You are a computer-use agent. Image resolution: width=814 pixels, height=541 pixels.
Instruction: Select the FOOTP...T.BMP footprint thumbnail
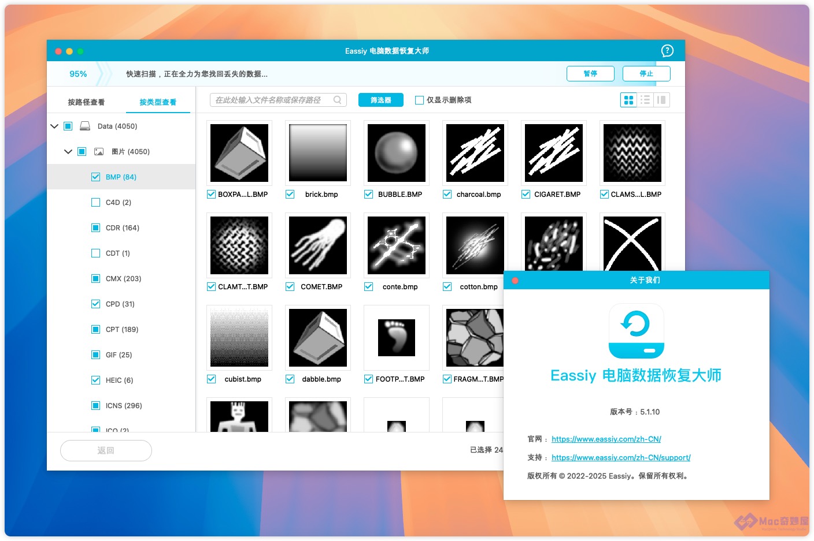pos(397,338)
